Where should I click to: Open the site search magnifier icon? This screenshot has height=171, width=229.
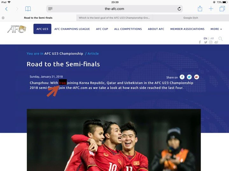click(x=220, y=39)
